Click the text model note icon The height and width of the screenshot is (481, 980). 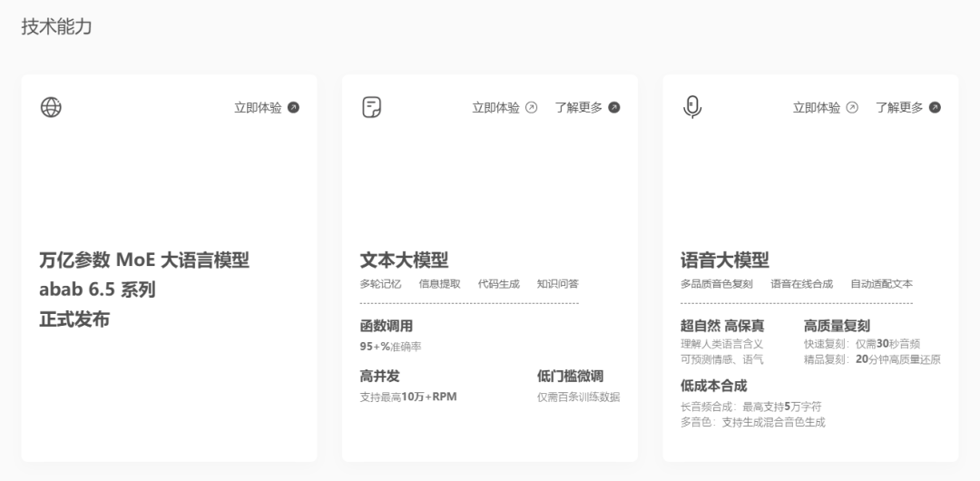(372, 107)
